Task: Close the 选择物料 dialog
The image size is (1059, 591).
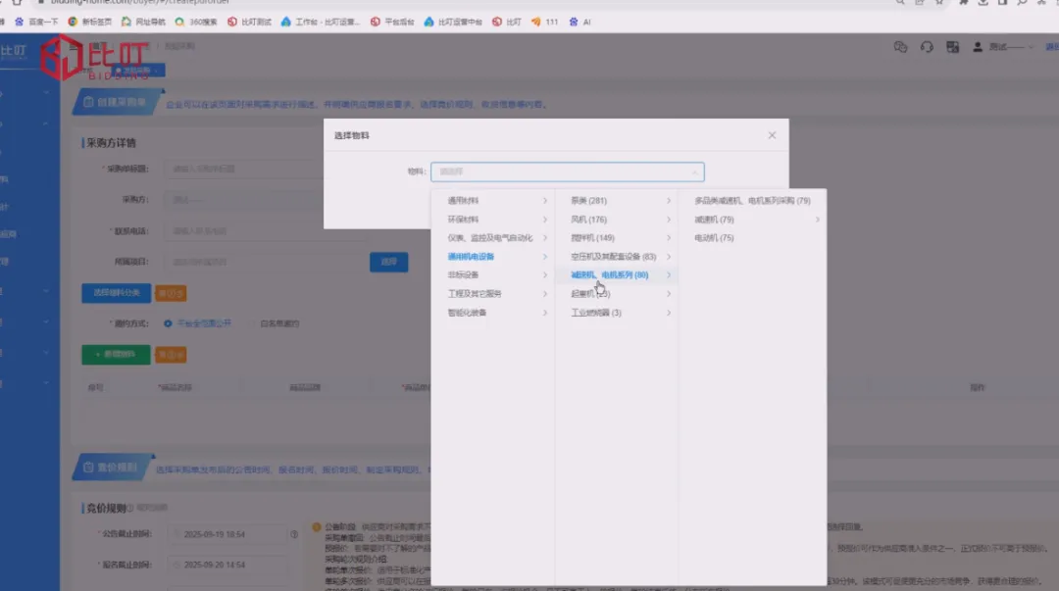Action: pyautogui.click(x=772, y=135)
